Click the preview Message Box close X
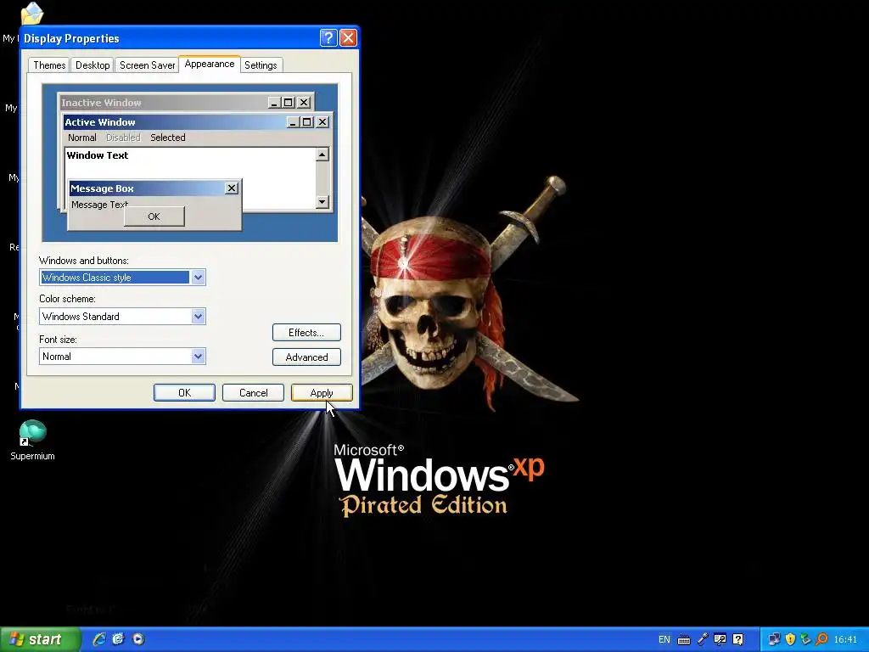The image size is (869, 652). (x=232, y=188)
